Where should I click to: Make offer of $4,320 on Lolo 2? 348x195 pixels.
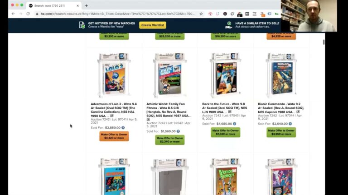click(x=114, y=136)
